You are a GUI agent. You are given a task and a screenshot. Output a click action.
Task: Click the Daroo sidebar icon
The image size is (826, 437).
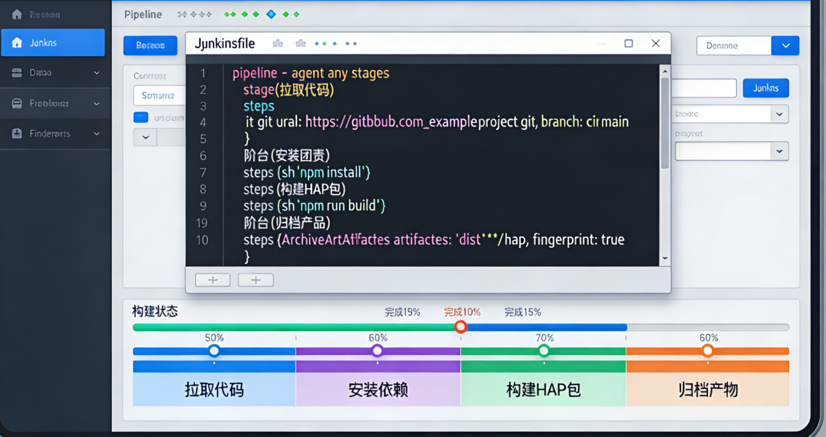click(x=17, y=72)
